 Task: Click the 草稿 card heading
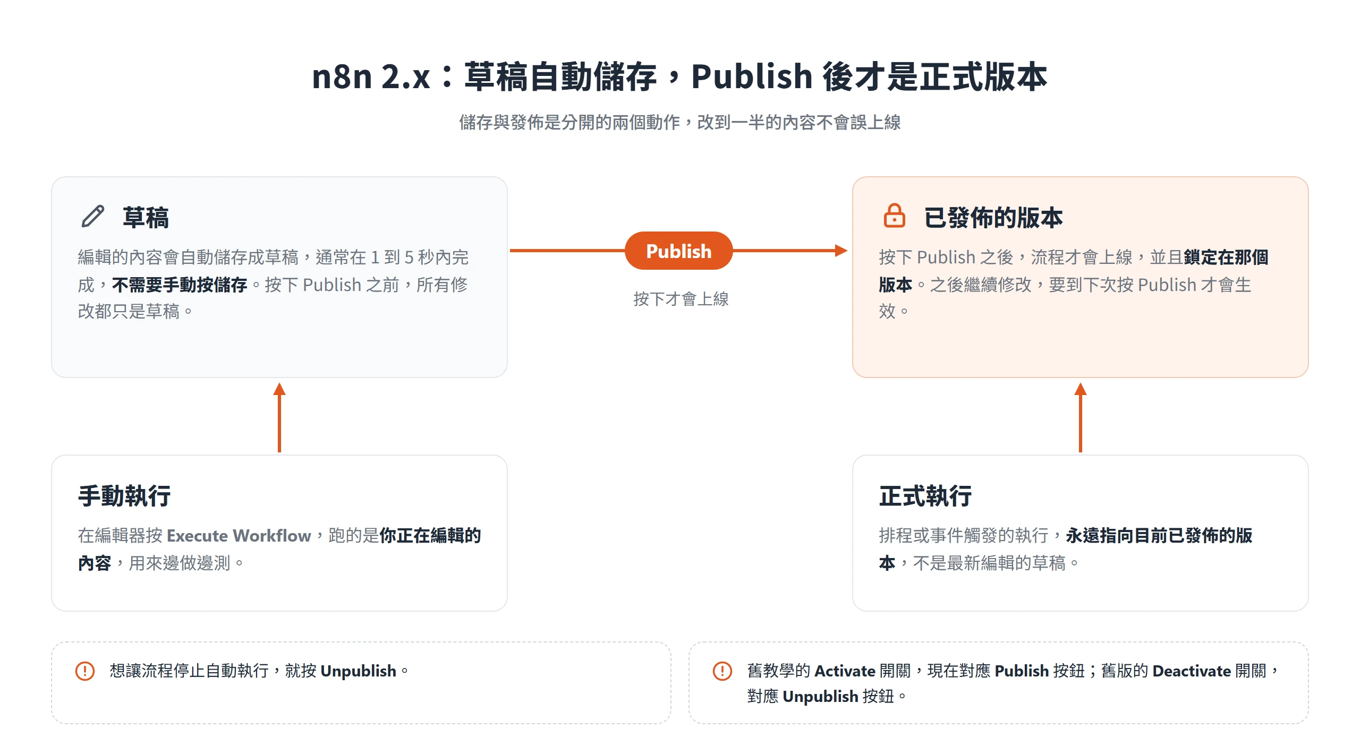point(146,218)
